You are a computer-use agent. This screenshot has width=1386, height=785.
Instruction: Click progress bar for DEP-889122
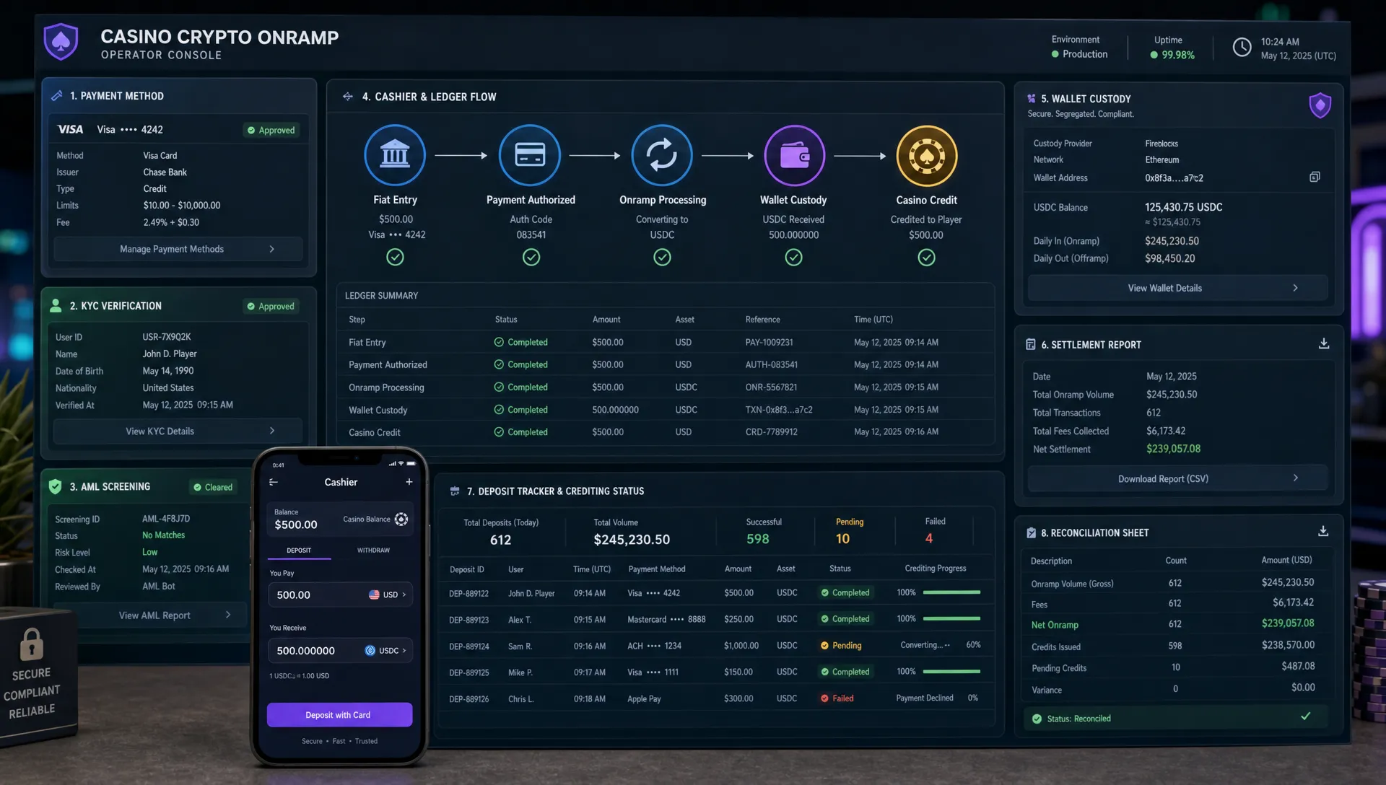tap(951, 592)
